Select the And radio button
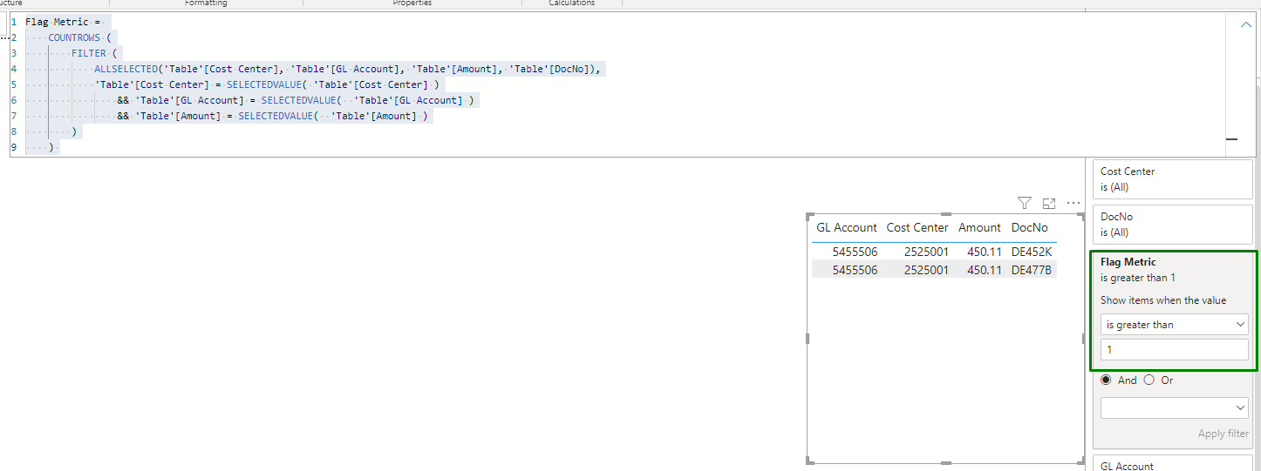Screen dimensions: 1261x471 point(1106,380)
